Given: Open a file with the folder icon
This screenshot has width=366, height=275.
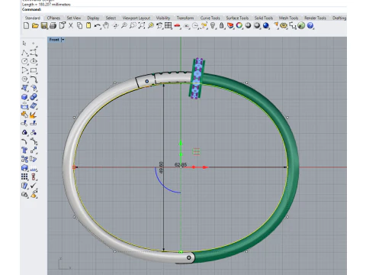Looking at the screenshot, I should (x=35, y=25).
